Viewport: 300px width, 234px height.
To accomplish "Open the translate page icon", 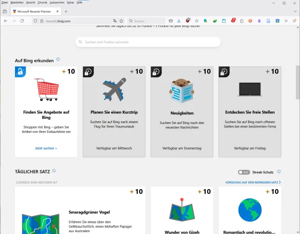I will [x=115, y=21].
